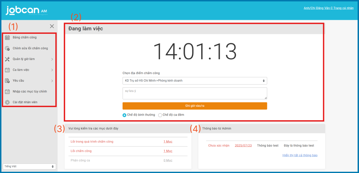The image size is (359, 173).
Task: Click the Yêu cầu document icon
Action: coord(7,81)
